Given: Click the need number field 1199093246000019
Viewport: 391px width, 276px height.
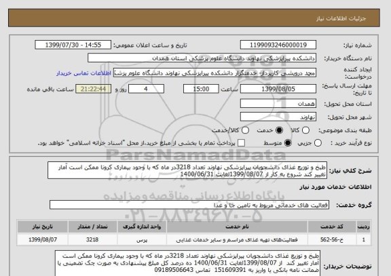Looking at the screenshot, I should point(278,45).
